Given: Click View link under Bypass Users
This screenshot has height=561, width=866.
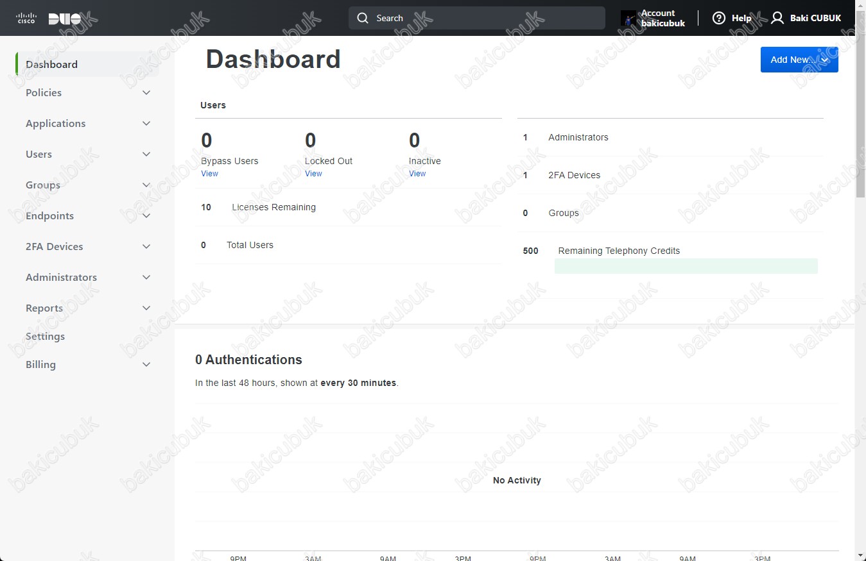Looking at the screenshot, I should 209,174.
